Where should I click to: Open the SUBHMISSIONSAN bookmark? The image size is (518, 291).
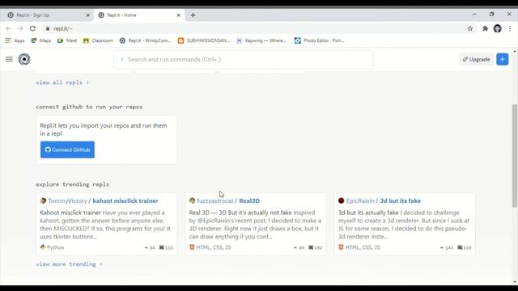204,40
